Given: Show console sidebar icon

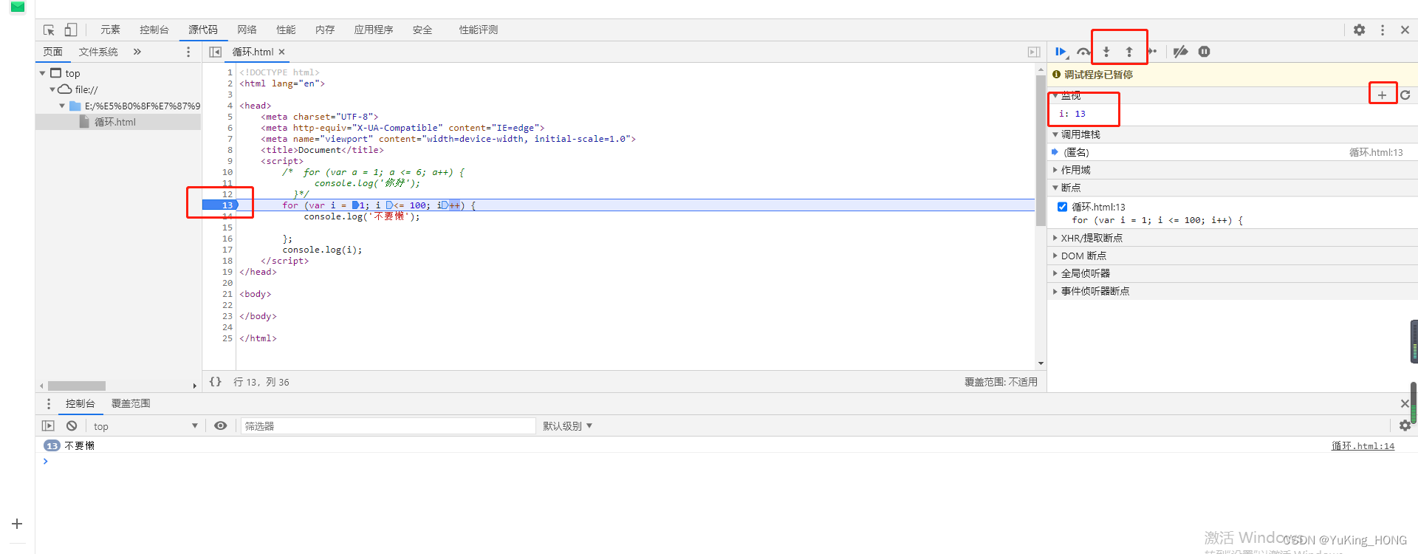Looking at the screenshot, I should (x=48, y=426).
